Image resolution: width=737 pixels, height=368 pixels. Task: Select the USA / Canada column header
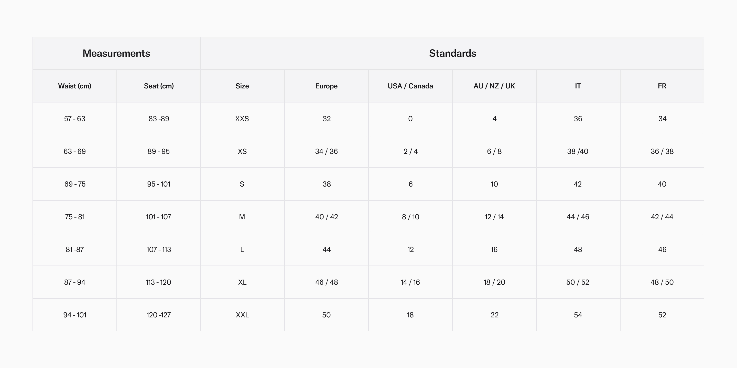(x=410, y=86)
